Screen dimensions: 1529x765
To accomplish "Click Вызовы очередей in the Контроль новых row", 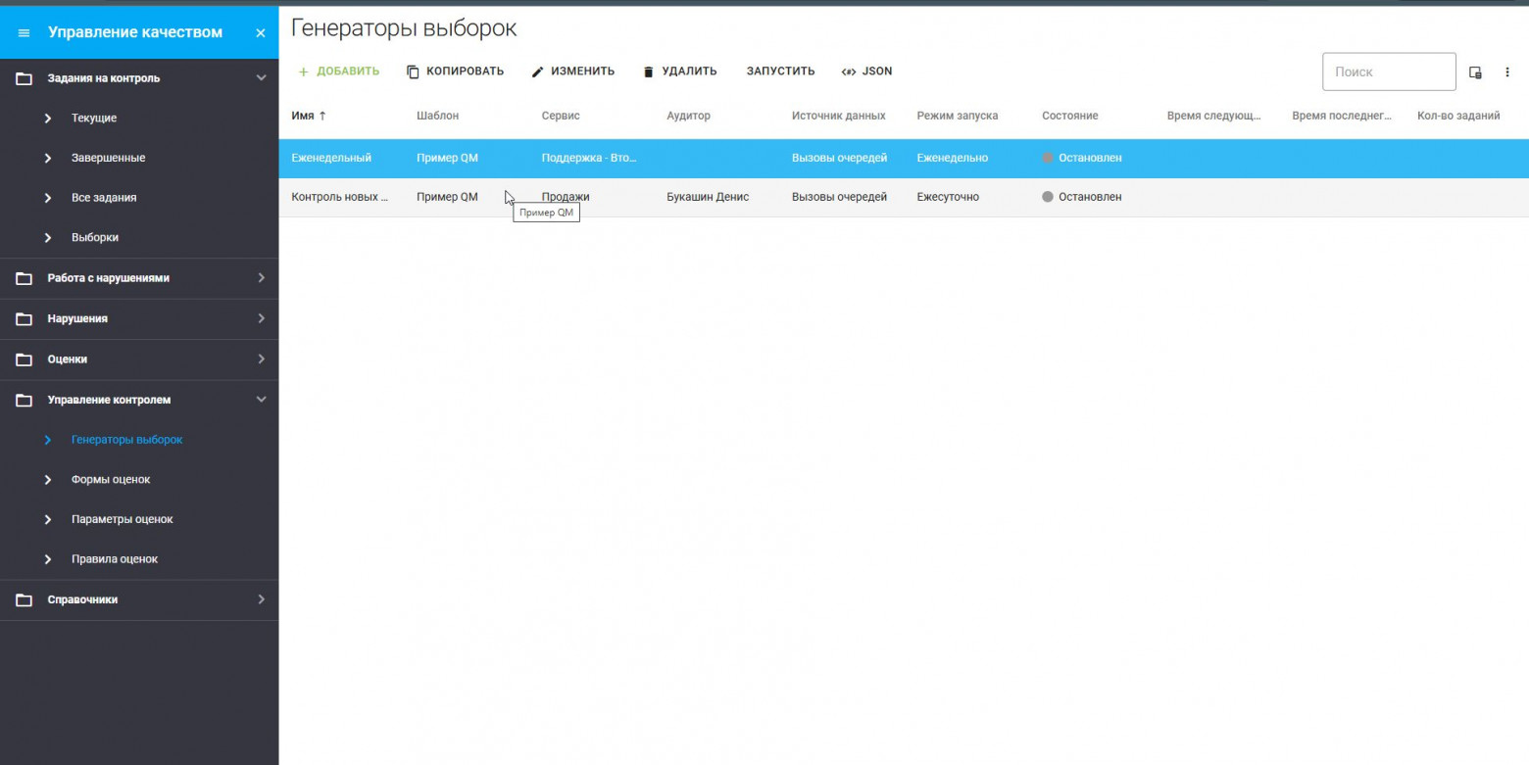I will pyautogui.click(x=839, y=197).
